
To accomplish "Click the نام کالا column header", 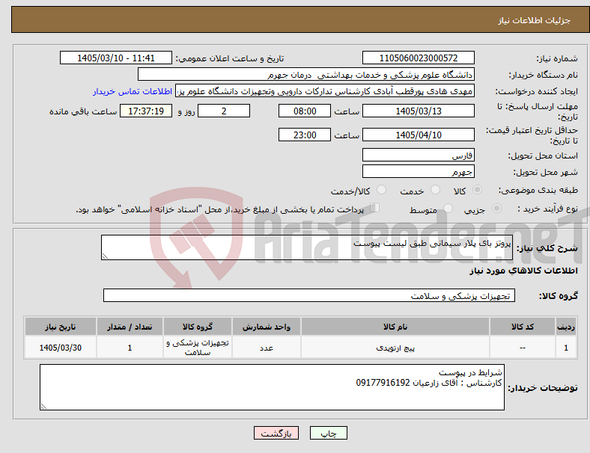I will point(395,327).
